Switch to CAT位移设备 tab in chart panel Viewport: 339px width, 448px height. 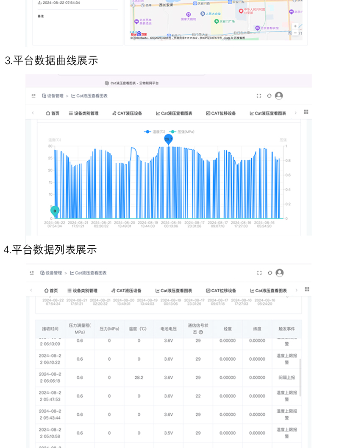click(221, 113)
